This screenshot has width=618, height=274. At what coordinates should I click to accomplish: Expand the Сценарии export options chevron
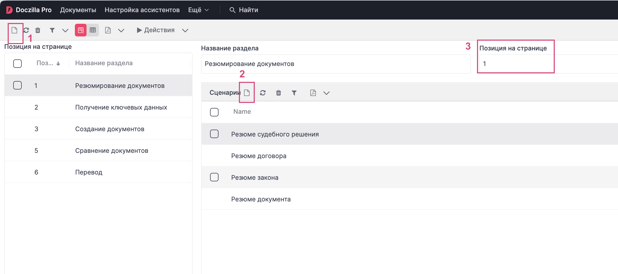click(326, 93)
